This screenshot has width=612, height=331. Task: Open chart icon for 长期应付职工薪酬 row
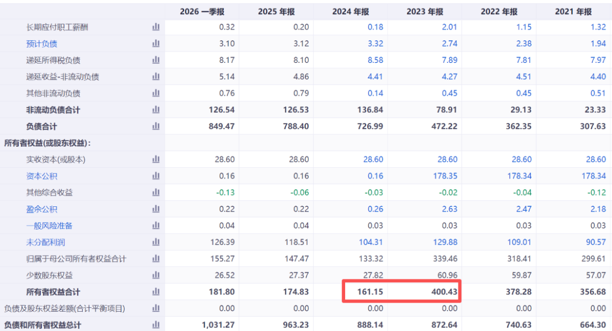pyautogui.click(x=156, y=27)
